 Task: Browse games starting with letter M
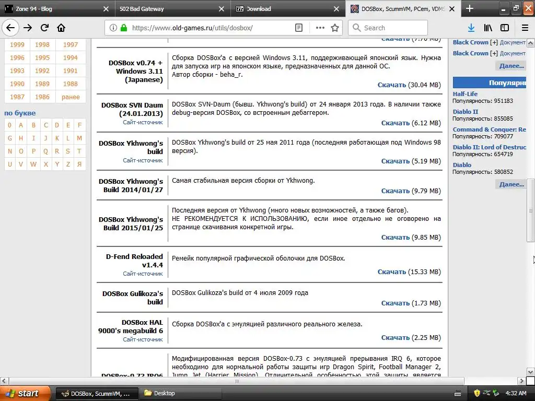(x=79, y=138)
